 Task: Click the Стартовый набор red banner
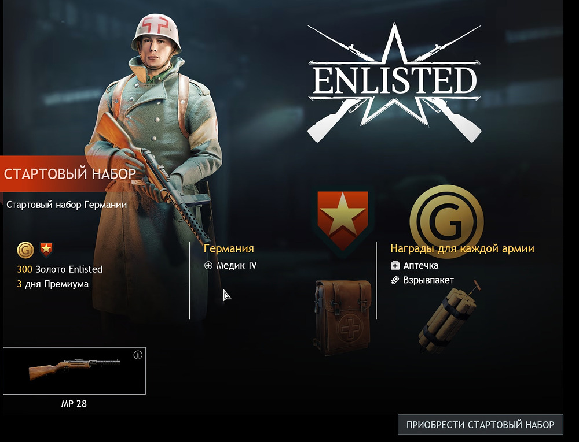69,173
